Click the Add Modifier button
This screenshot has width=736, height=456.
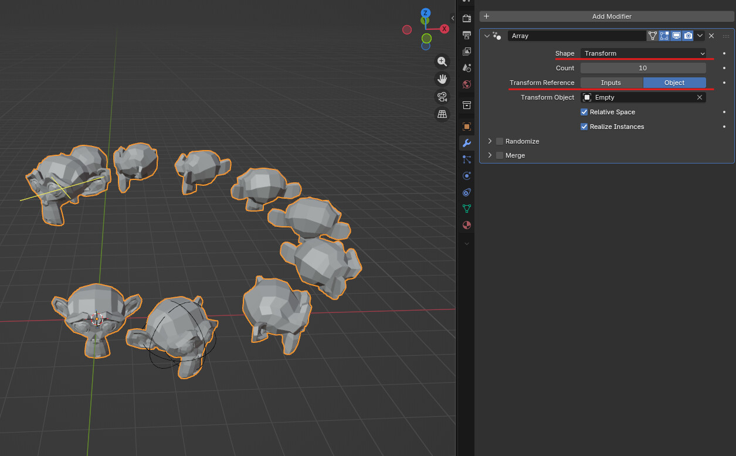pos(607,16)
